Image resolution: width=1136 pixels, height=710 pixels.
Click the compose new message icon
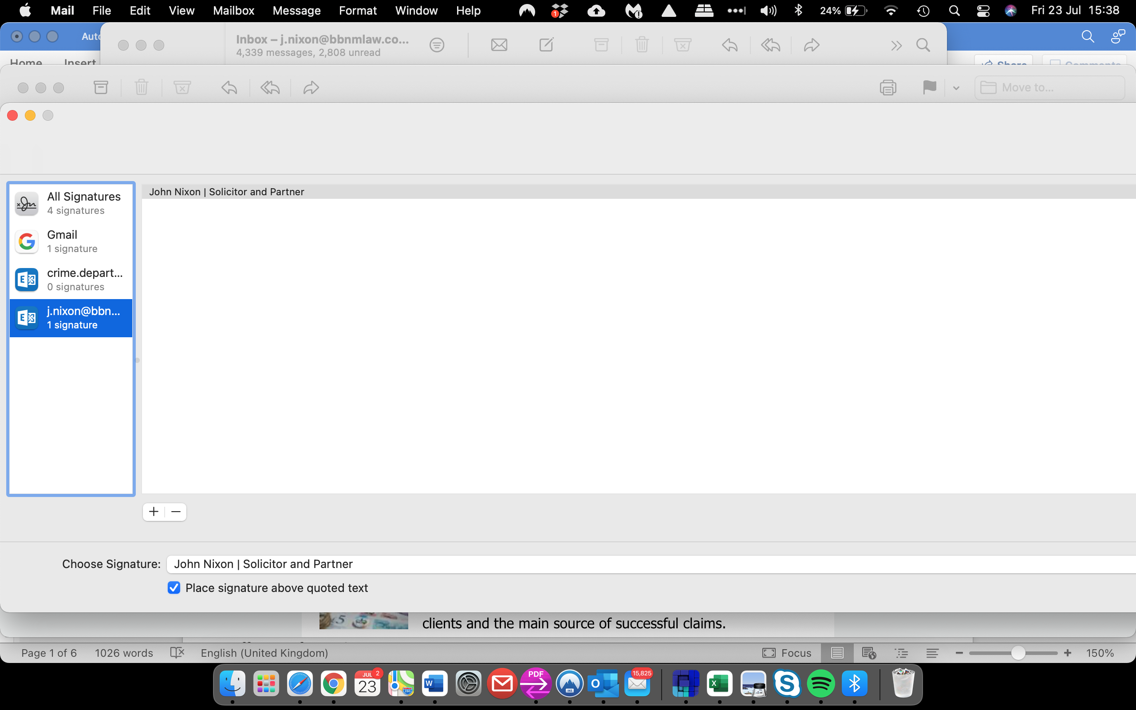546,45
